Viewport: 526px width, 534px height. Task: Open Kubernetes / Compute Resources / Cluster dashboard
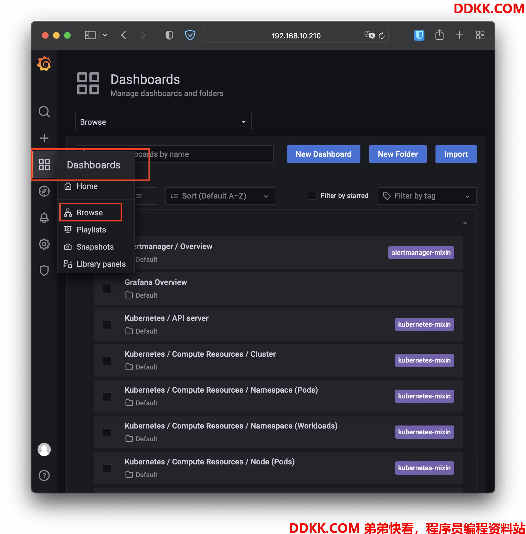point(200,354)
